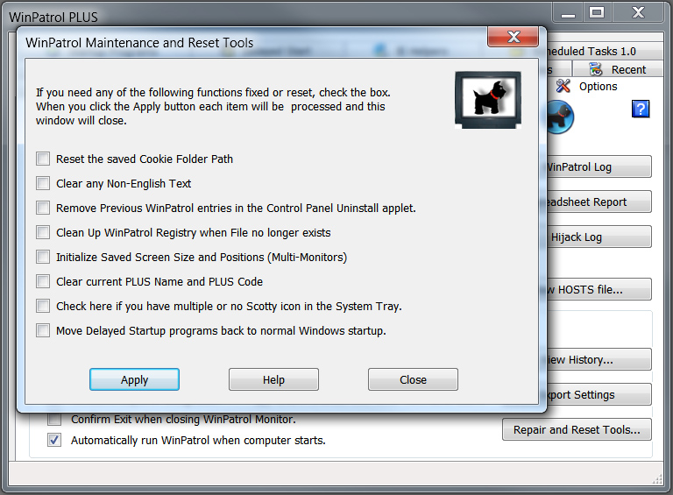
Task: Click the Recent tab's icon
Action: [597, 69]
